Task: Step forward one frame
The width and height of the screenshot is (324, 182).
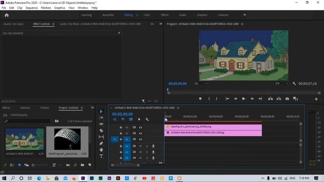Action: point(252,99)
